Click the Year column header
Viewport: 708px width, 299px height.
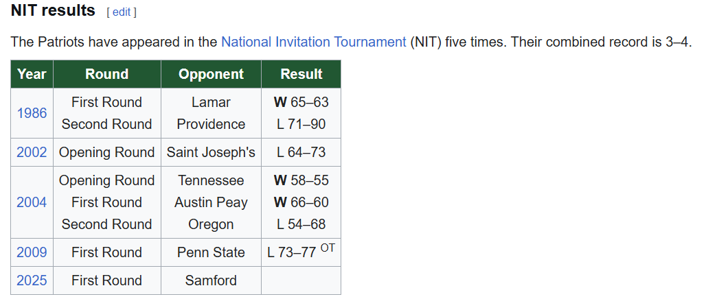(32, 74)
